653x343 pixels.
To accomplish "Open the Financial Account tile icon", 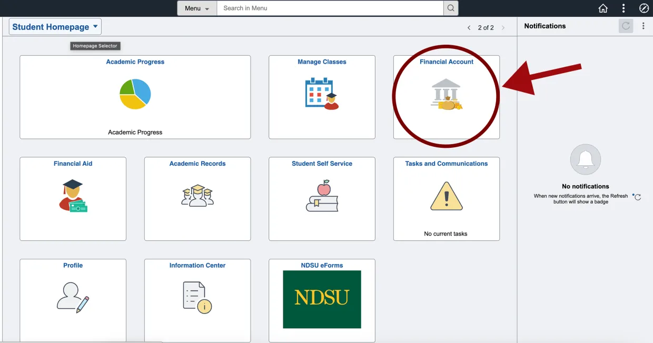I will [446, 94].
